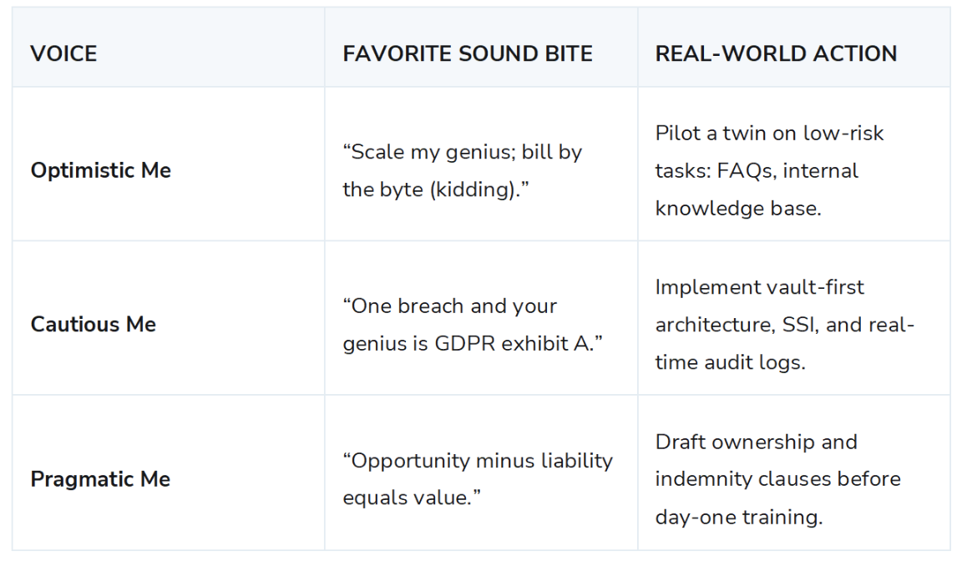Click the text "indemnity clauses before"
The image size is (962, 561).
(x=778, y=479)
